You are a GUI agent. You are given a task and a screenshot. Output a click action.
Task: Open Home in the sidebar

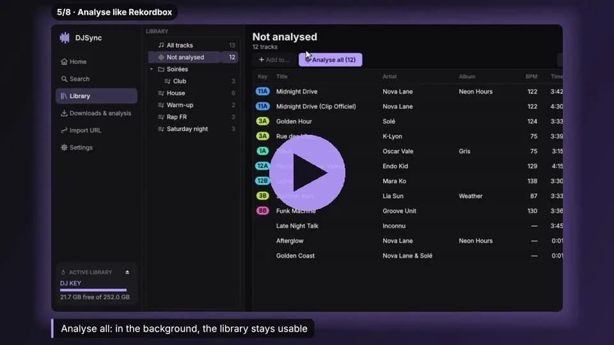[x=97, y=61]
